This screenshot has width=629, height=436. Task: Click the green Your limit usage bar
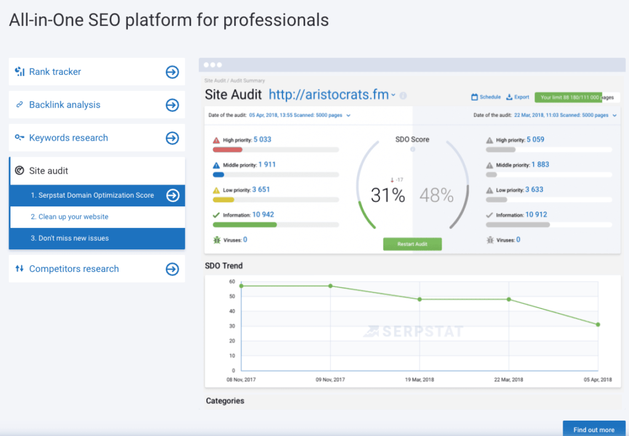tap(568, 97)
